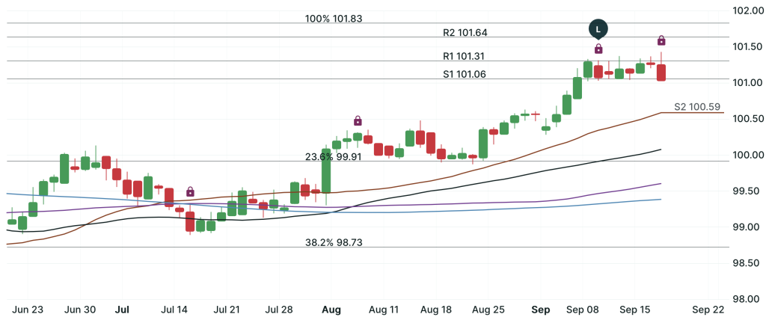Click the 99.00 price axis value
Viewport: 766px width, 326px height.
tap(746, 227)
